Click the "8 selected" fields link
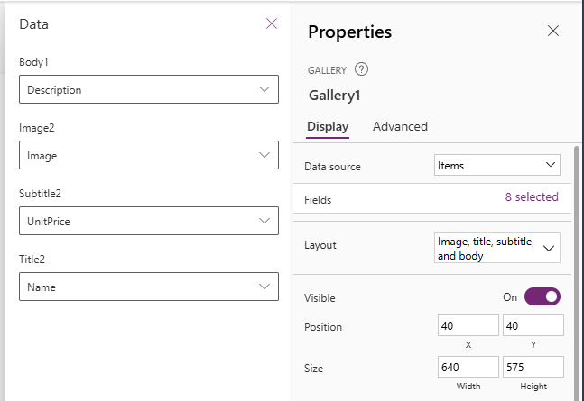The image size is (584, 401). coord(531,197)
